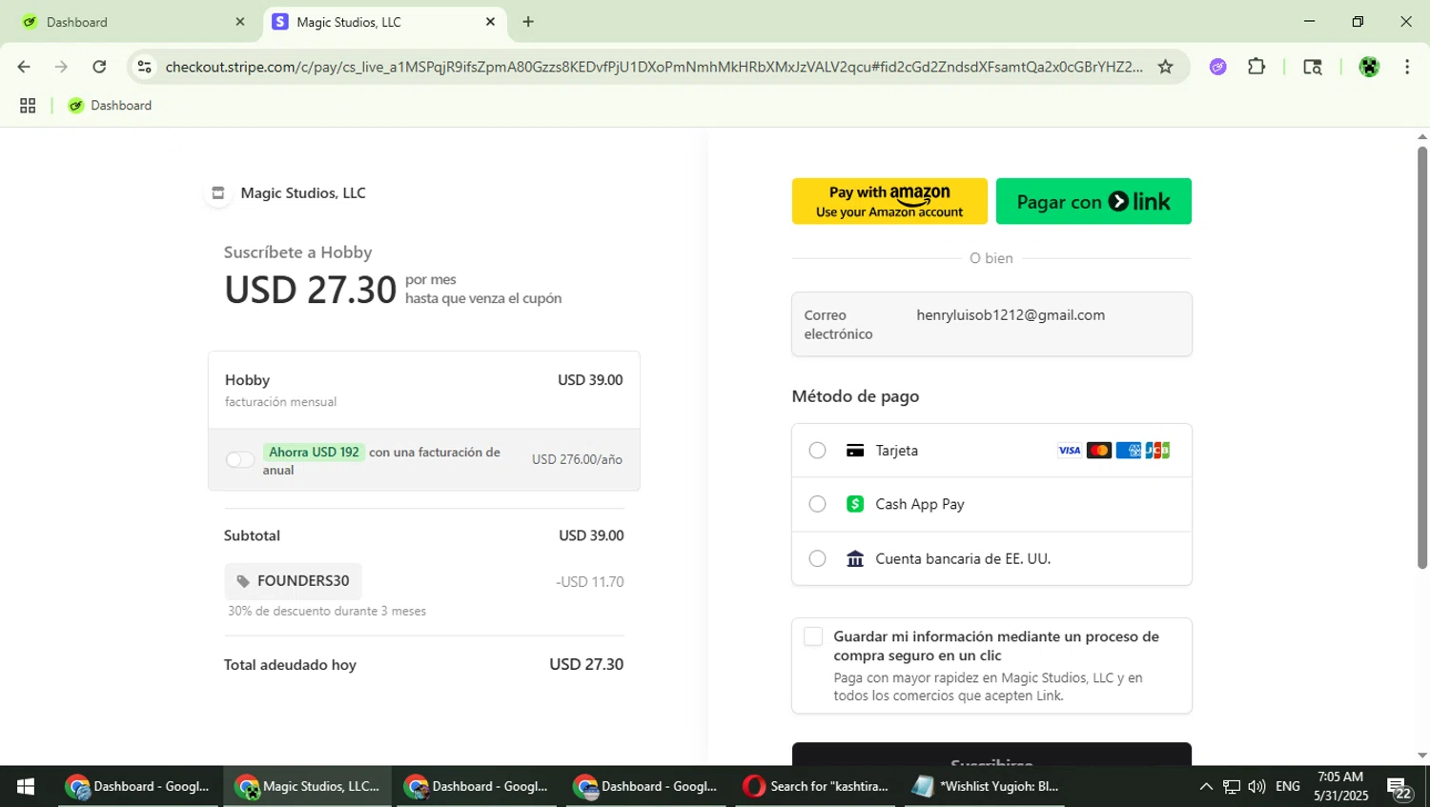Show hidden system tray icons
The image size is (1430, 807).
(1206, 787)
